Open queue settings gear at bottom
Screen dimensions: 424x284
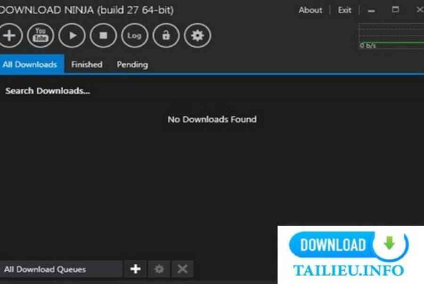click(x=159, y=269)
